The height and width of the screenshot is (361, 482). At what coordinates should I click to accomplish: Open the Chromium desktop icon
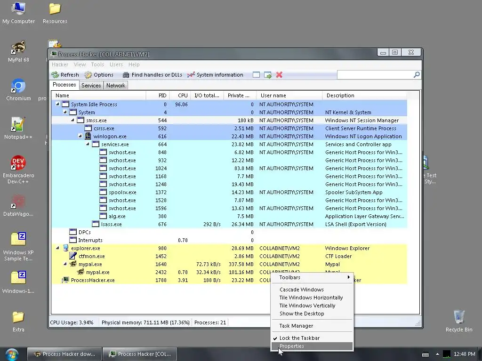pyautogui.click(x=18, y=90)
